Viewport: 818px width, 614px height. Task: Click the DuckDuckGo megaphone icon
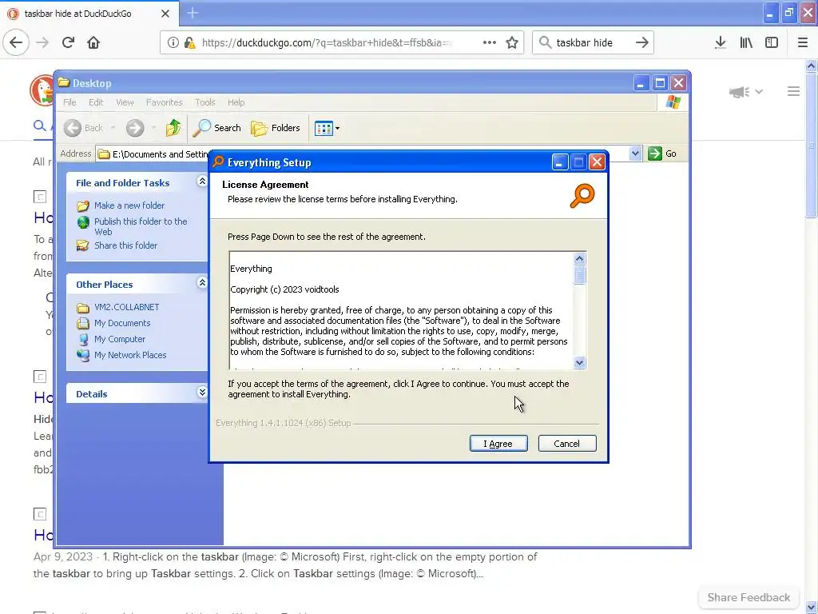click(x=739, y=92)
